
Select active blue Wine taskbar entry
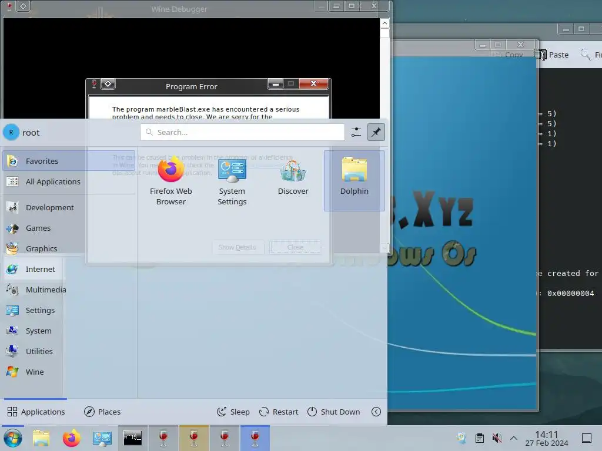(255, 438)
